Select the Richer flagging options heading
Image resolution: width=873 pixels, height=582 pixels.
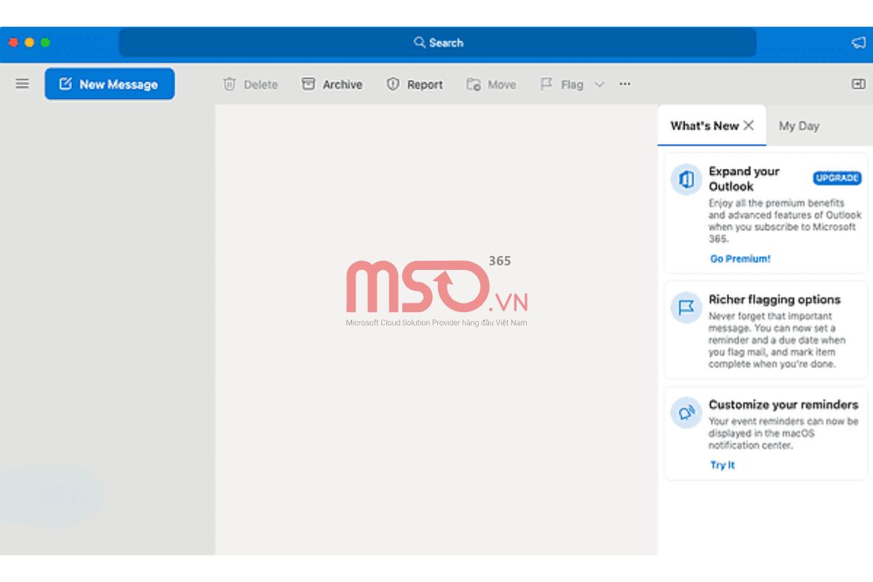tap(775, 299)
